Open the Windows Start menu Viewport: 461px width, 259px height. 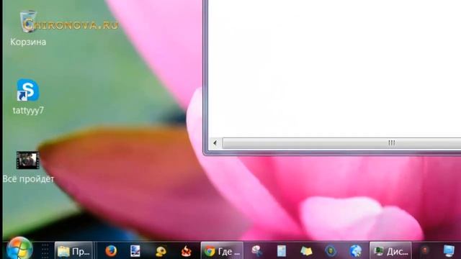click(19, 249)
